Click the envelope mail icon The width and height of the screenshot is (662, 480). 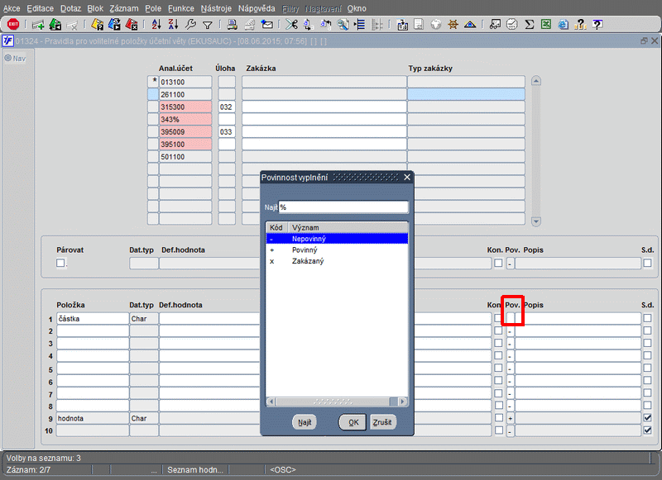click(x=266, y=25)
